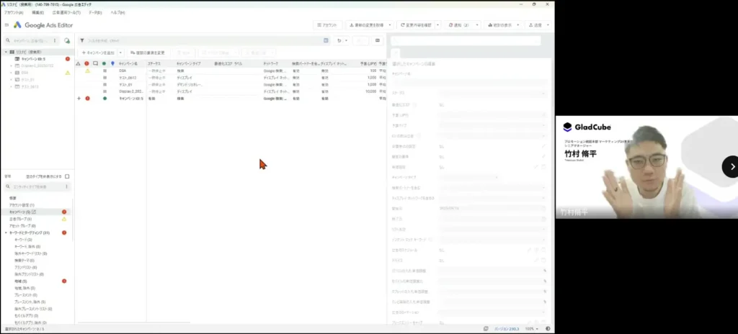Open the 編集 menu in the menu bar

point(37,13)
